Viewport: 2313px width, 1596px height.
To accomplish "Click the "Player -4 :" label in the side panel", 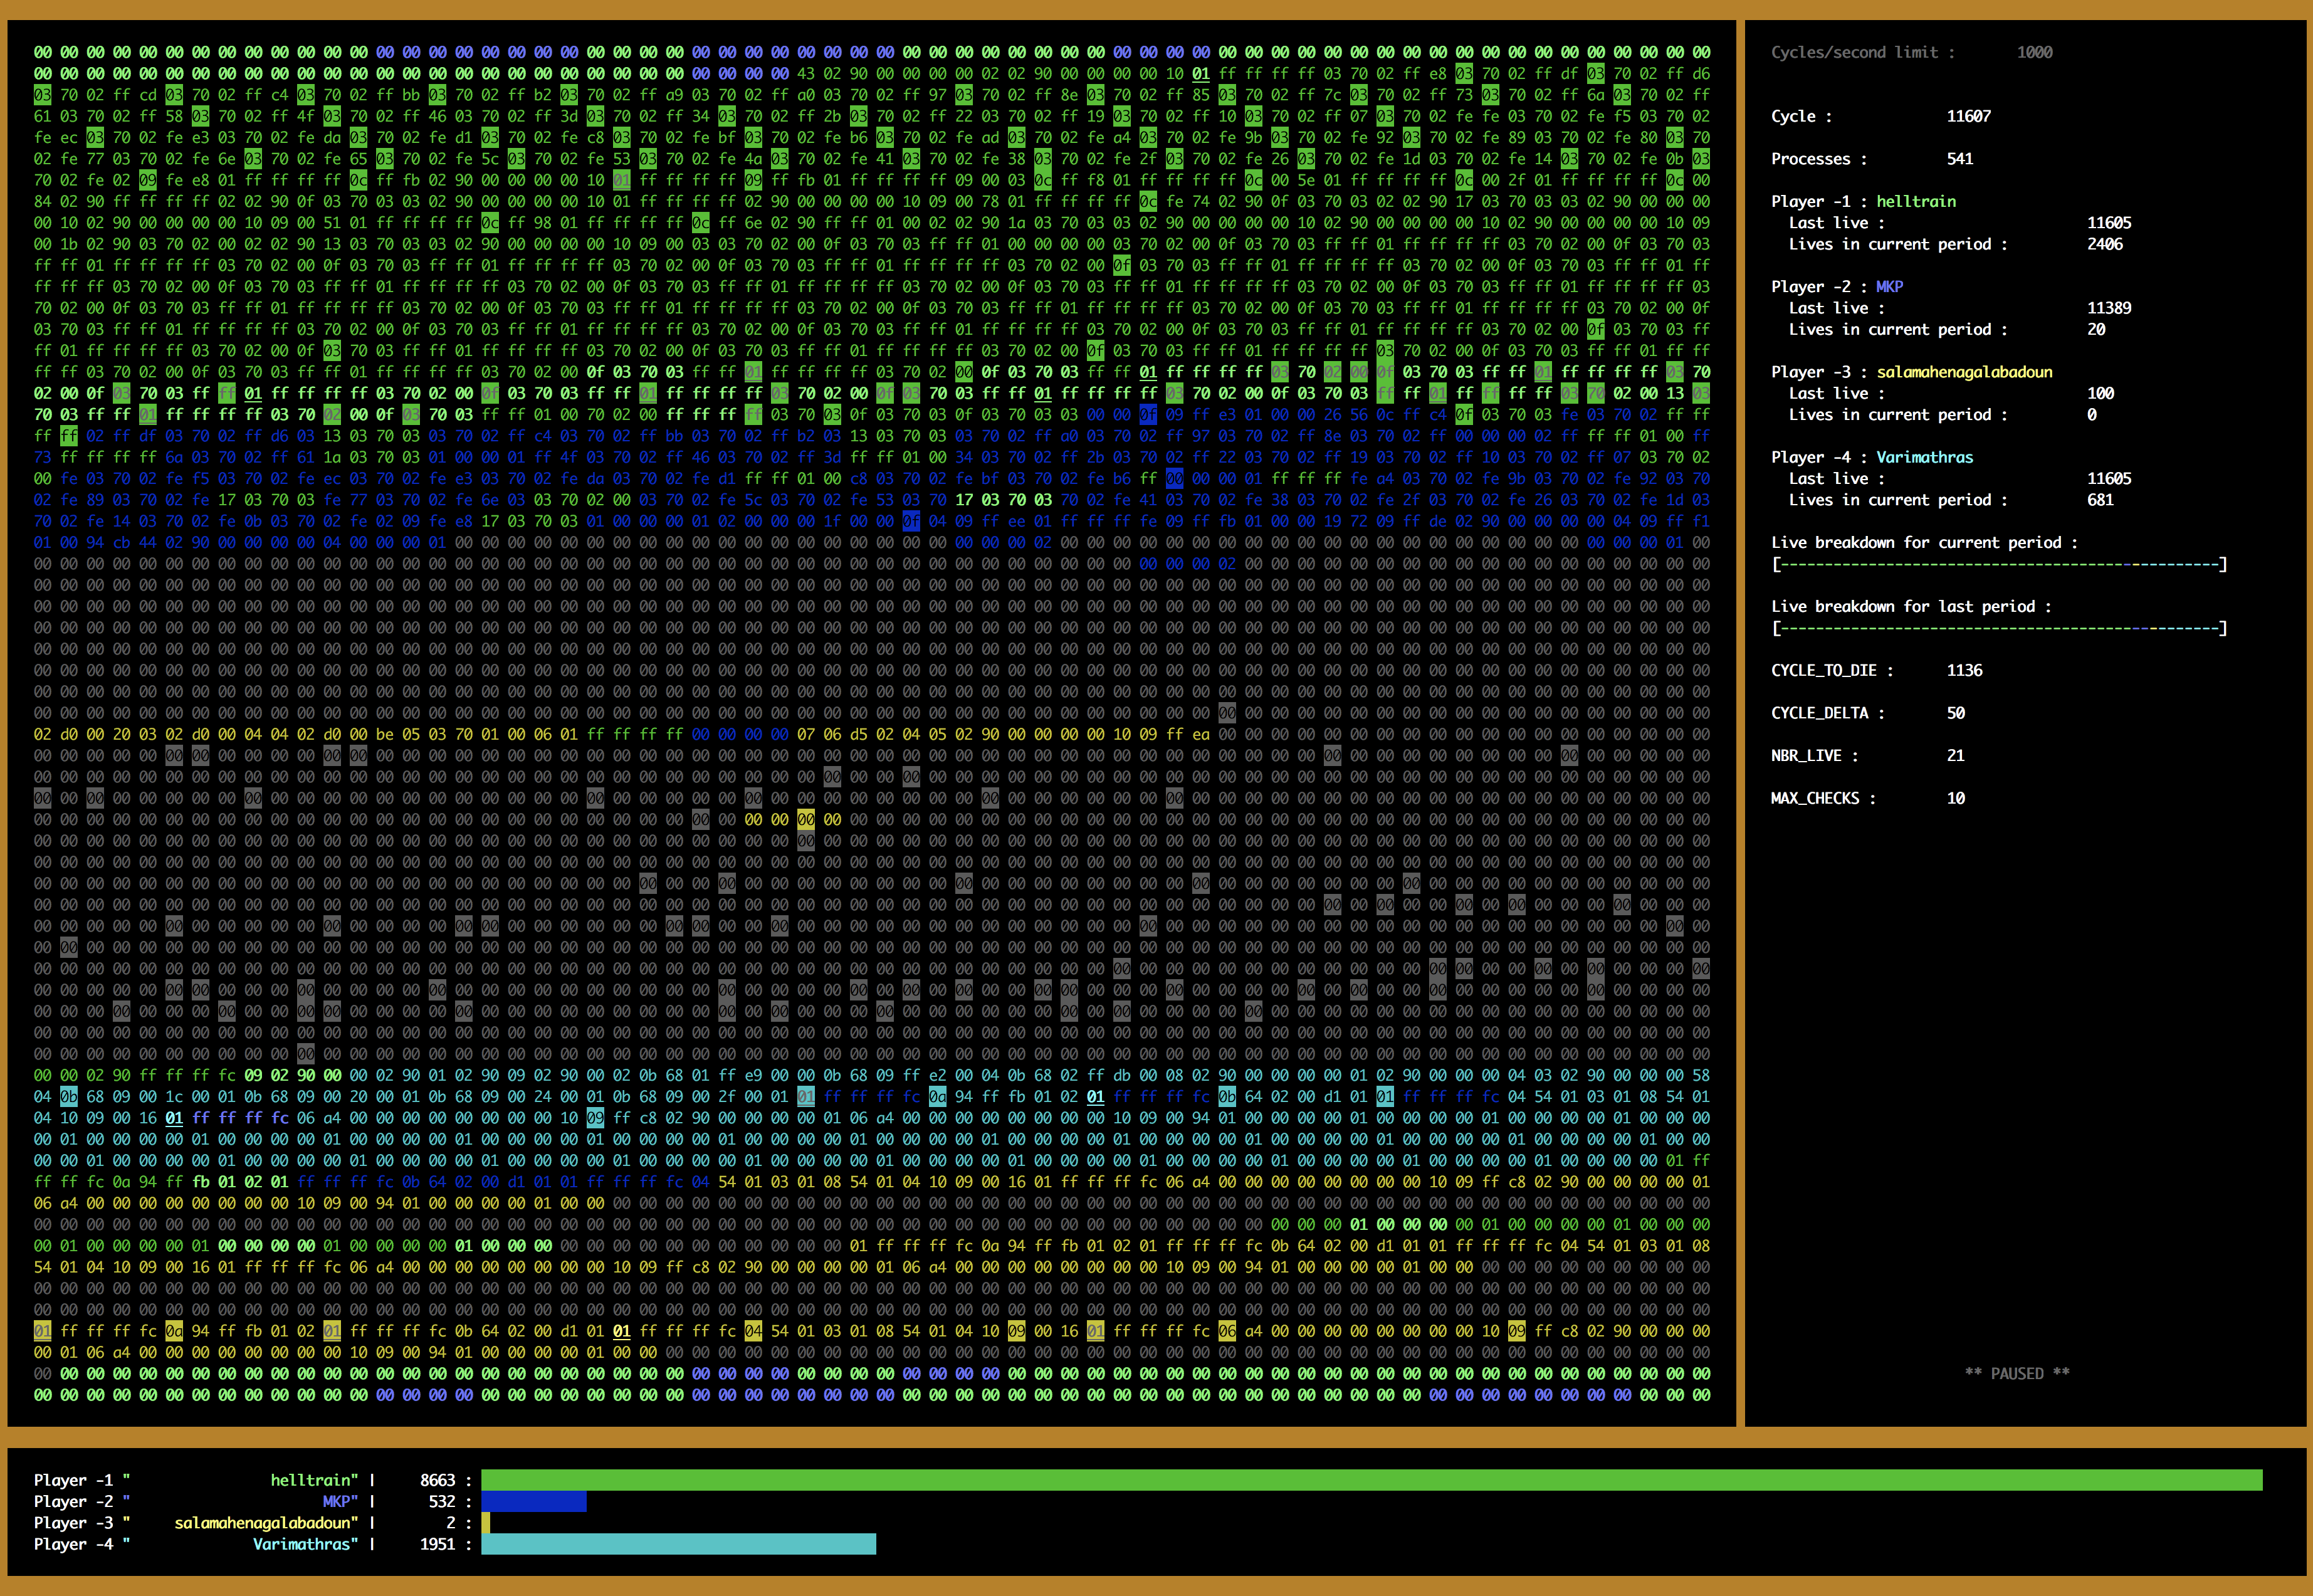I will [x=1818, y=457].
